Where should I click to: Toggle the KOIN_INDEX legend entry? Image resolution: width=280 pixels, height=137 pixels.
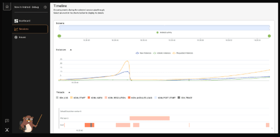tap(95, 98)
